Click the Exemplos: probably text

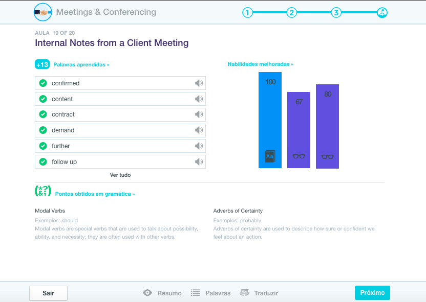click(237, 220)
